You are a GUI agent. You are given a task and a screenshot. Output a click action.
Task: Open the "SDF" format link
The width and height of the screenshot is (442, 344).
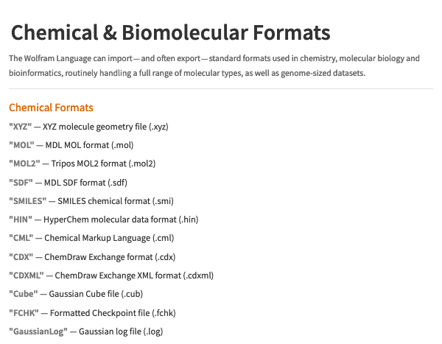tap(21, 183)
